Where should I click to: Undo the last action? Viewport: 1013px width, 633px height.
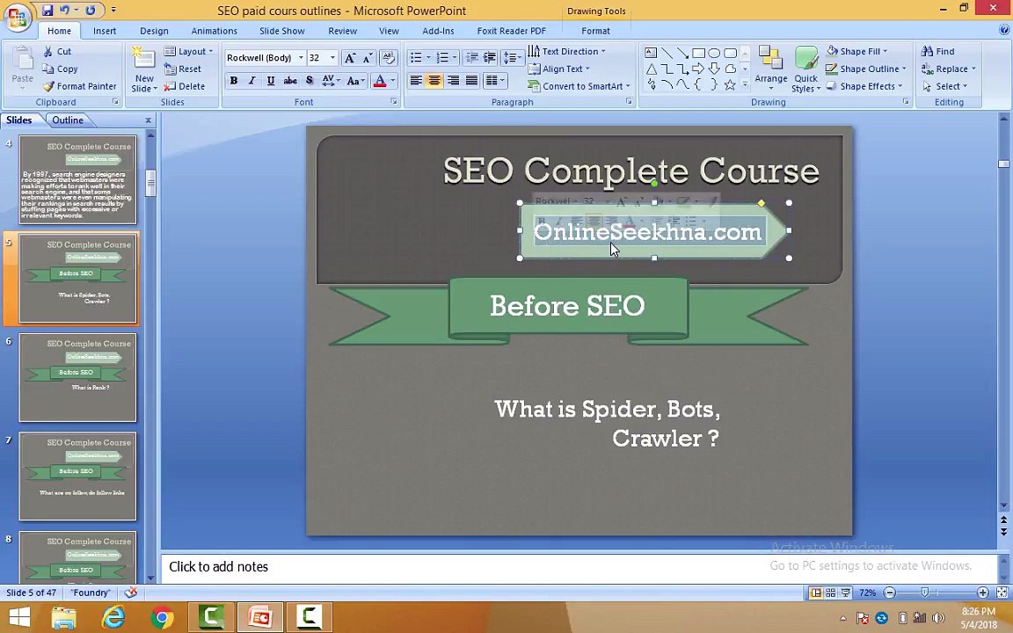coord(64,11)
